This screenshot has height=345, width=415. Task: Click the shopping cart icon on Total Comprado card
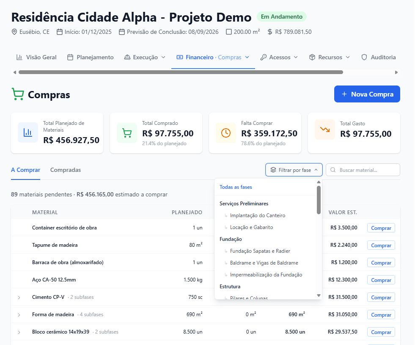pyautogui.click(x=126, y=132)
